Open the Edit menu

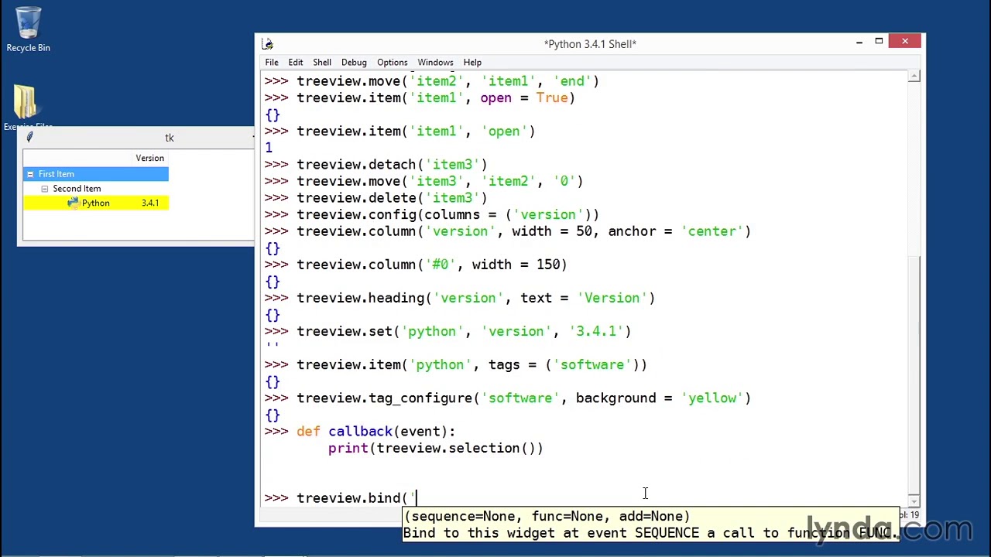296,63
